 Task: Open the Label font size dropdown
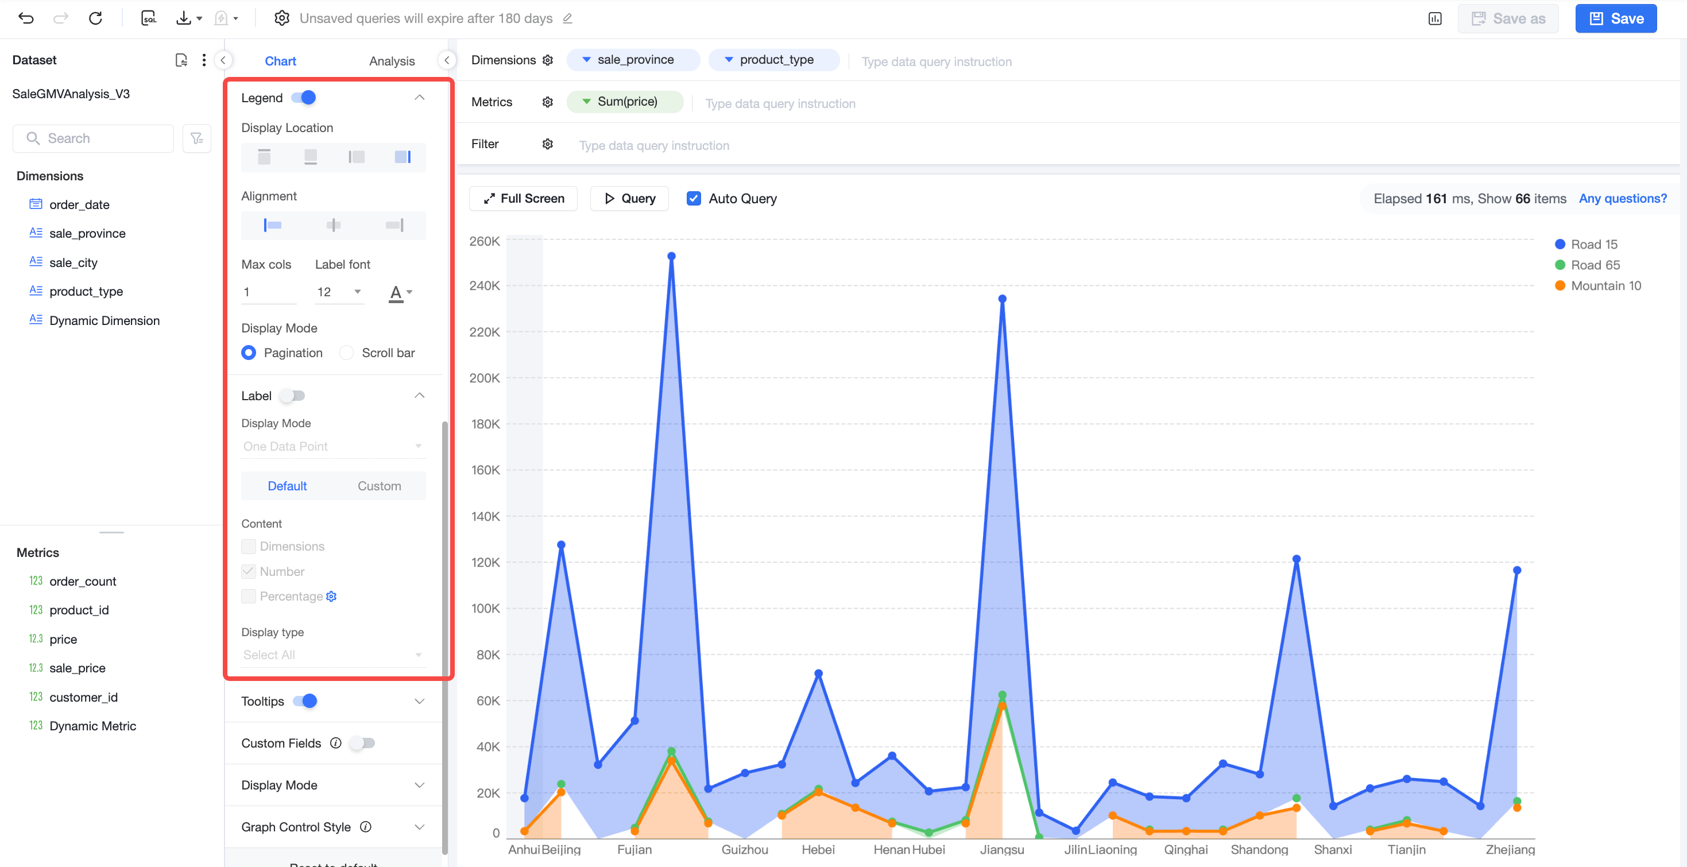tap(339, 292)
